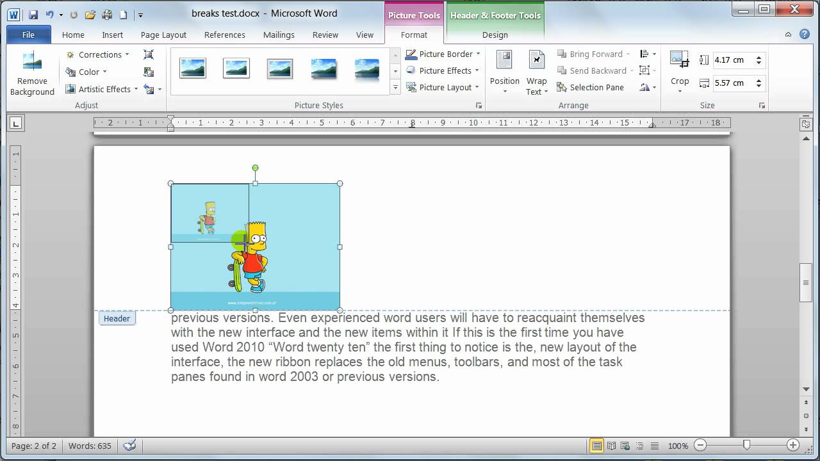Open the Artistic Effects dropdown

(x=101, y=89)
